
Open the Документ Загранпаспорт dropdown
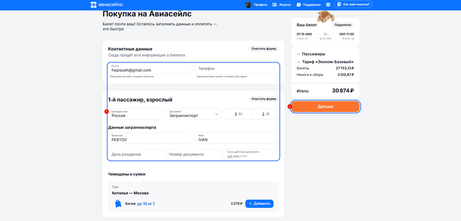tap(193, 114)
